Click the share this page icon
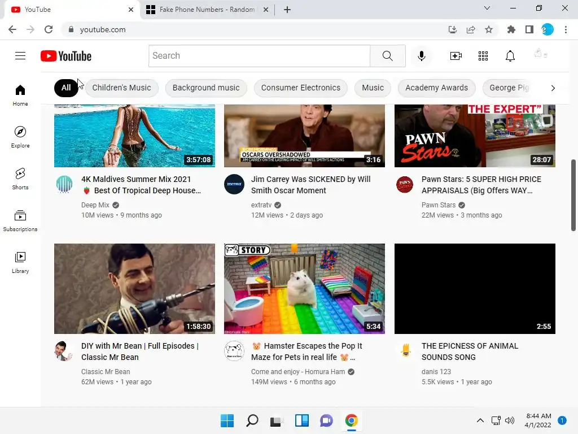 pos(471,29)
